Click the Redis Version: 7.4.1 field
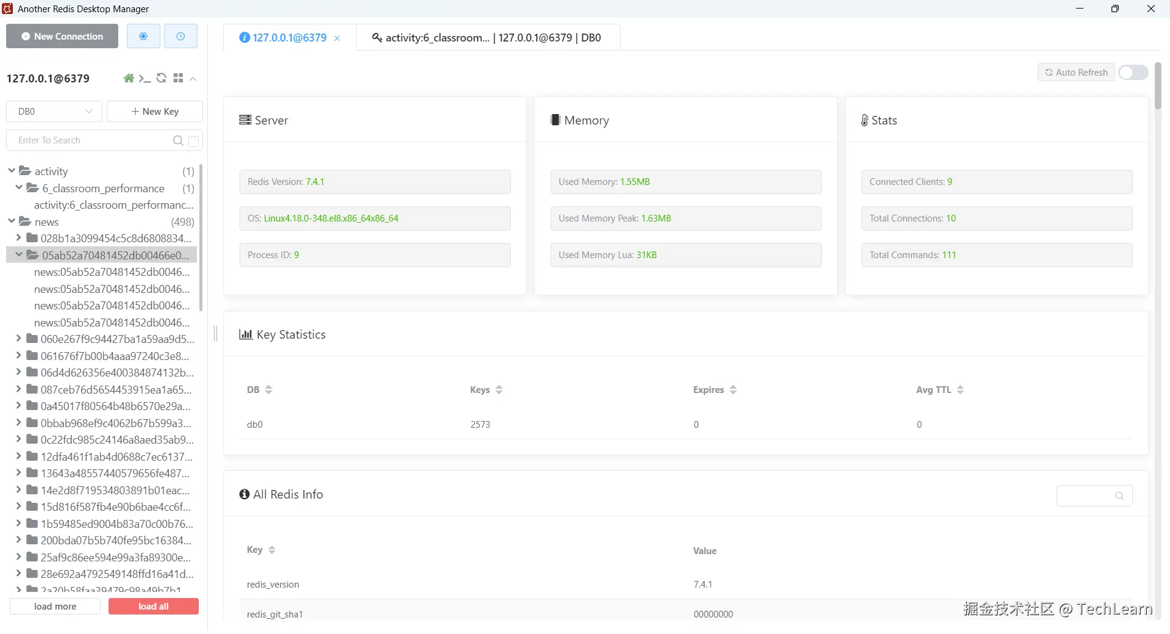 click(x=375, y=182)
